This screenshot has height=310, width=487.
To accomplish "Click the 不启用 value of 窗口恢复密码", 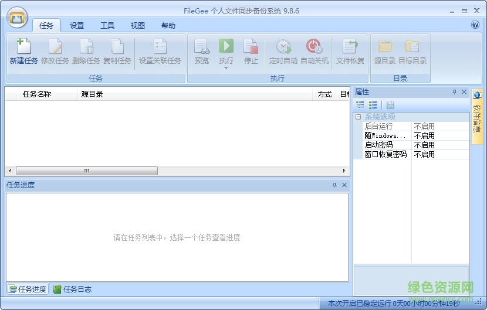I will pos(424,154).
